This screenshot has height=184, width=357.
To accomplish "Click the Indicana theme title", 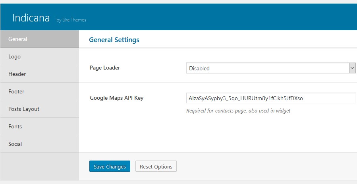I will tap(31, 18).
